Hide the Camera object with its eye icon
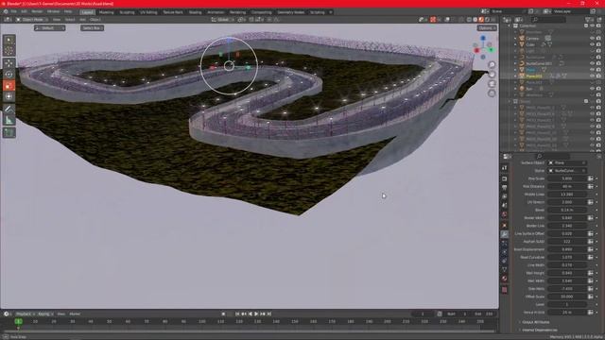The height and width of the screenshot is (340, 605). click(592, 38)
